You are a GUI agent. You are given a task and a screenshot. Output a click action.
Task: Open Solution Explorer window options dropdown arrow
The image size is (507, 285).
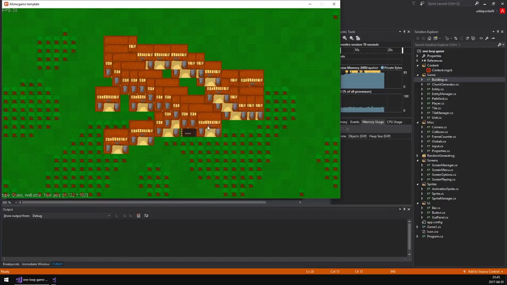tap(493, 32)
